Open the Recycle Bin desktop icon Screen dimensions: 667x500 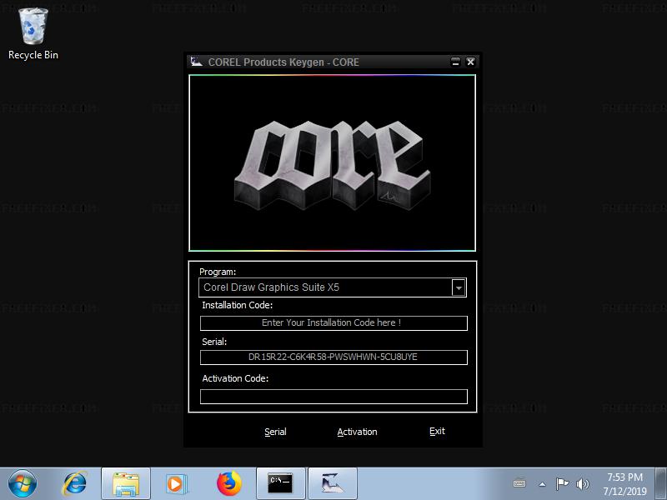[x=33, y=33]
